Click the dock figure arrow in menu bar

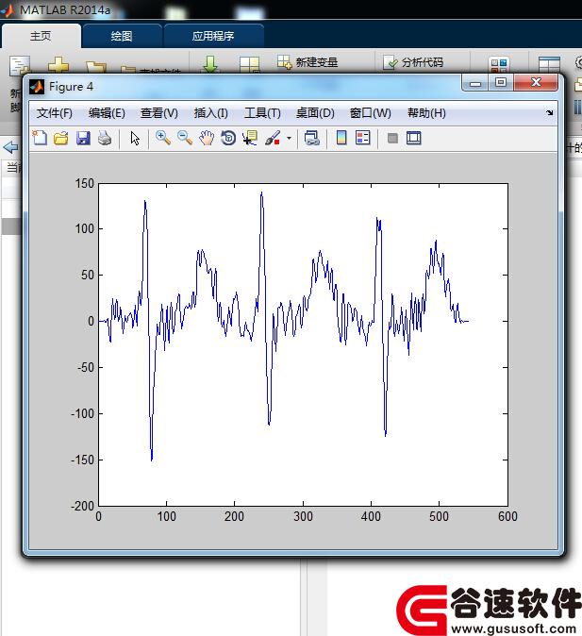click(x=549, y=112)
